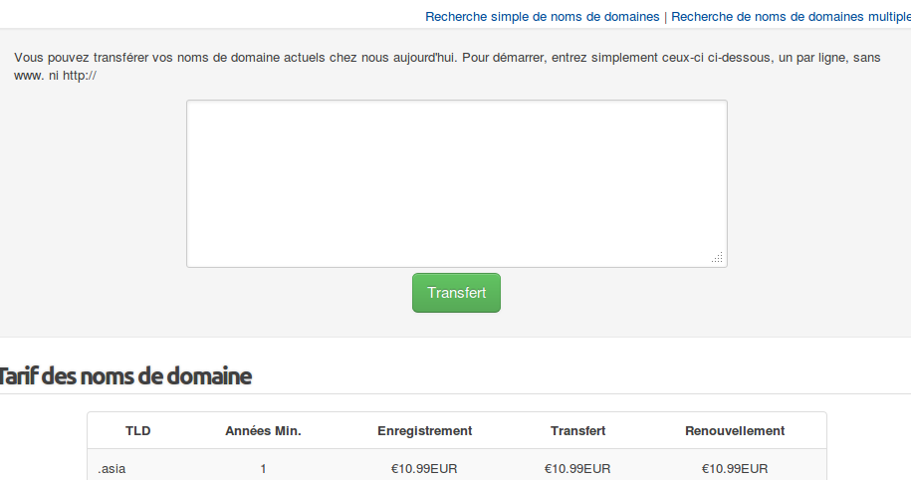
Task: Click the .asia Renouvellement price €10.99EUR
Action: tap(735, 468)
